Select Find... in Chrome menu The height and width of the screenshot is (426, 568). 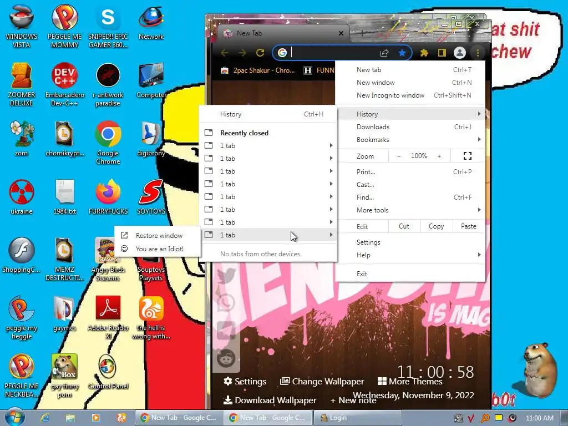click(x=412, y=197)
